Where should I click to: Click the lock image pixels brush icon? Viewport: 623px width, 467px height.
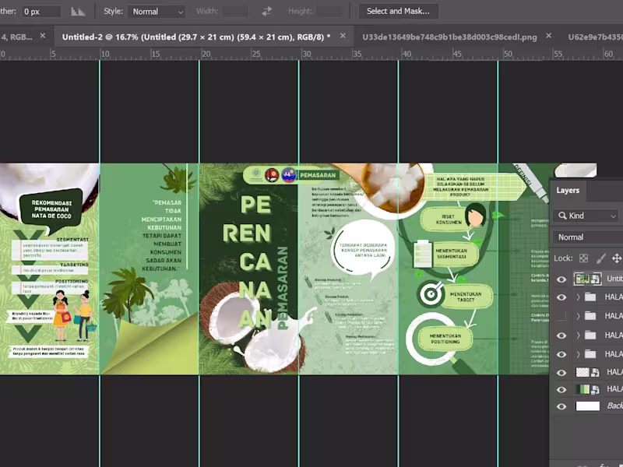click(600, 258)
